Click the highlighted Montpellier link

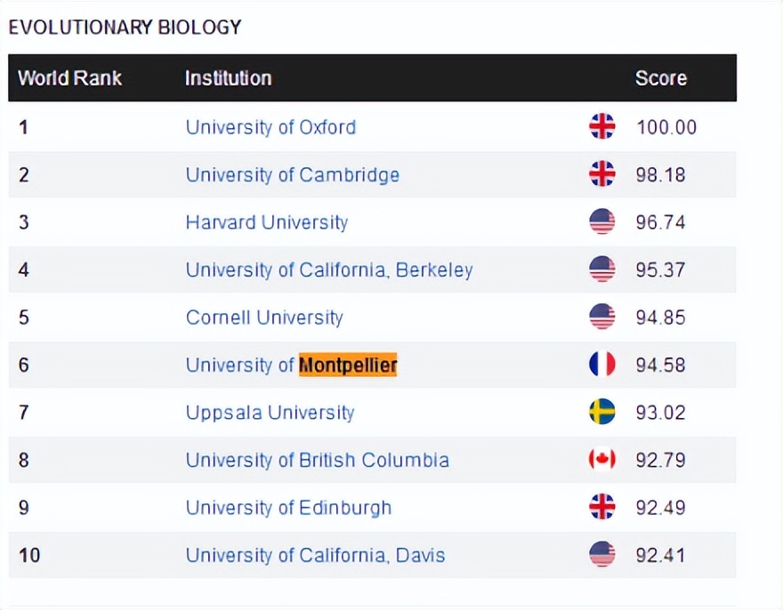(347, 365)
